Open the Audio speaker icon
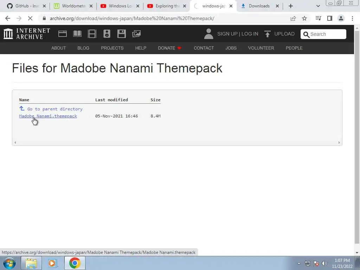360x270 pixels. (107, 34)
